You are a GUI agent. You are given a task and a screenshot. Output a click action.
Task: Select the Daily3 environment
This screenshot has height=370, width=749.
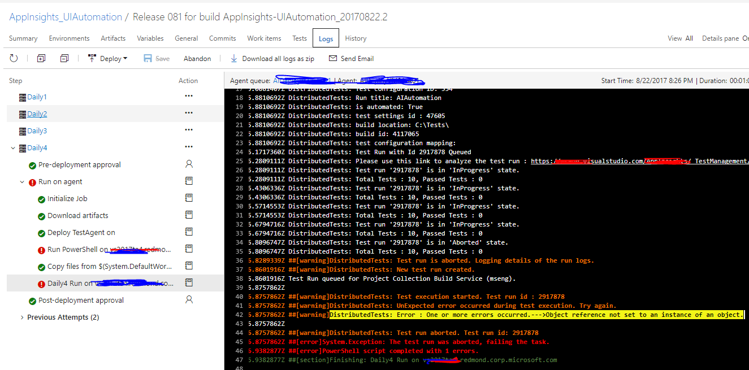[37, 131]
